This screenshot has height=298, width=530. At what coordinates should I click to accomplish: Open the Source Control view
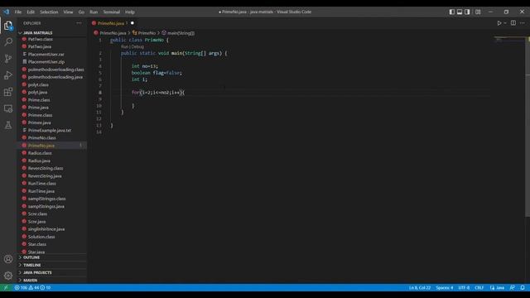tap(8, 59)
